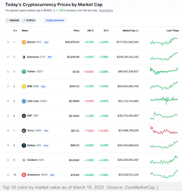Click the Tether logo icon

[24, 72]
